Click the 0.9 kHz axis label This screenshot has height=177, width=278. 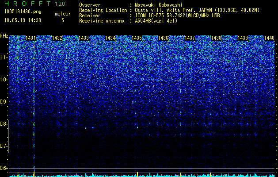point(4,102)
